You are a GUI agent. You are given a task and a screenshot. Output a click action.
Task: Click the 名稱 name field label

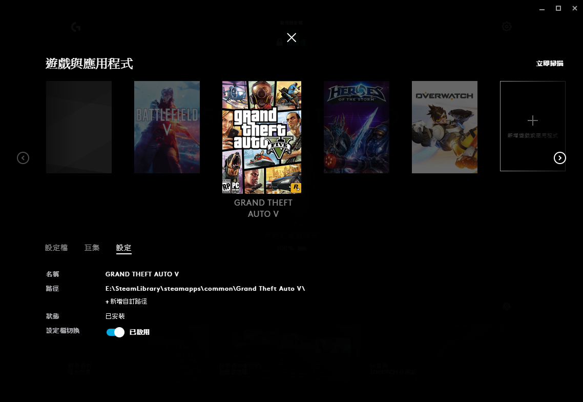pyautogui.click(x=52, y=274)
